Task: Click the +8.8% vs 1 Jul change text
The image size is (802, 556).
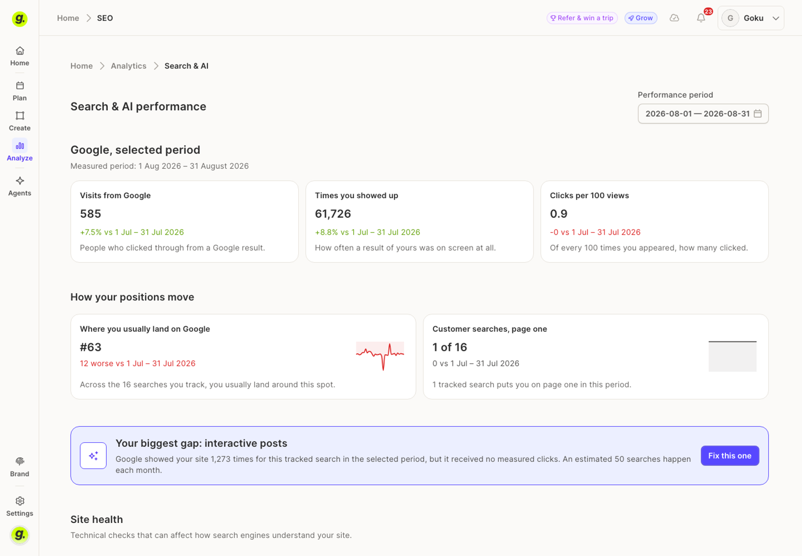Action: tap(367, 232)
